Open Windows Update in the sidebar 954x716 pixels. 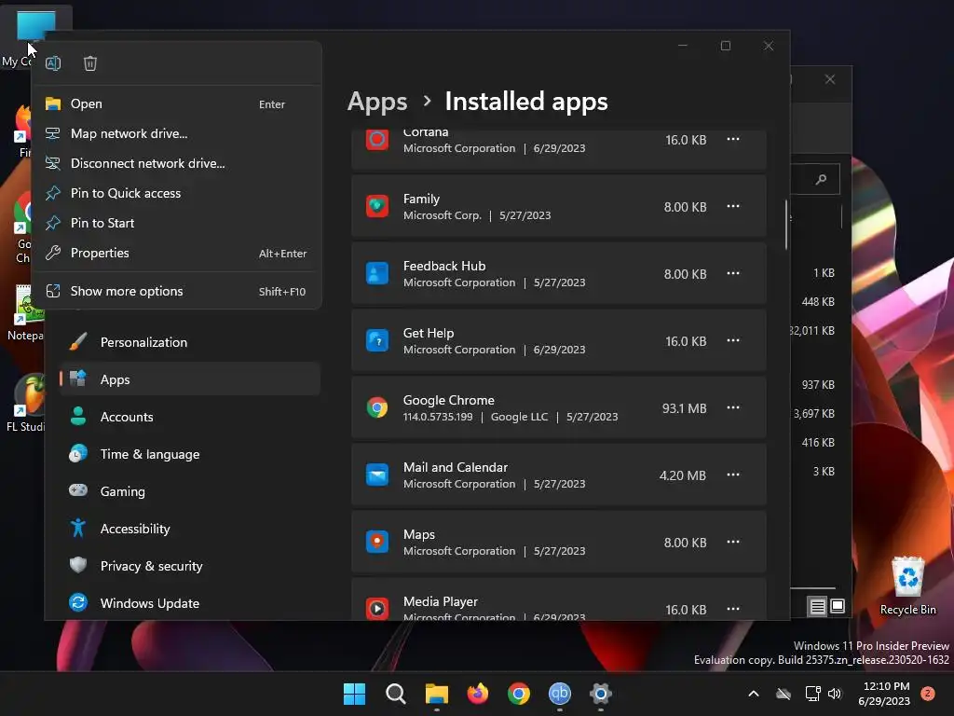[x=190, y=603]
